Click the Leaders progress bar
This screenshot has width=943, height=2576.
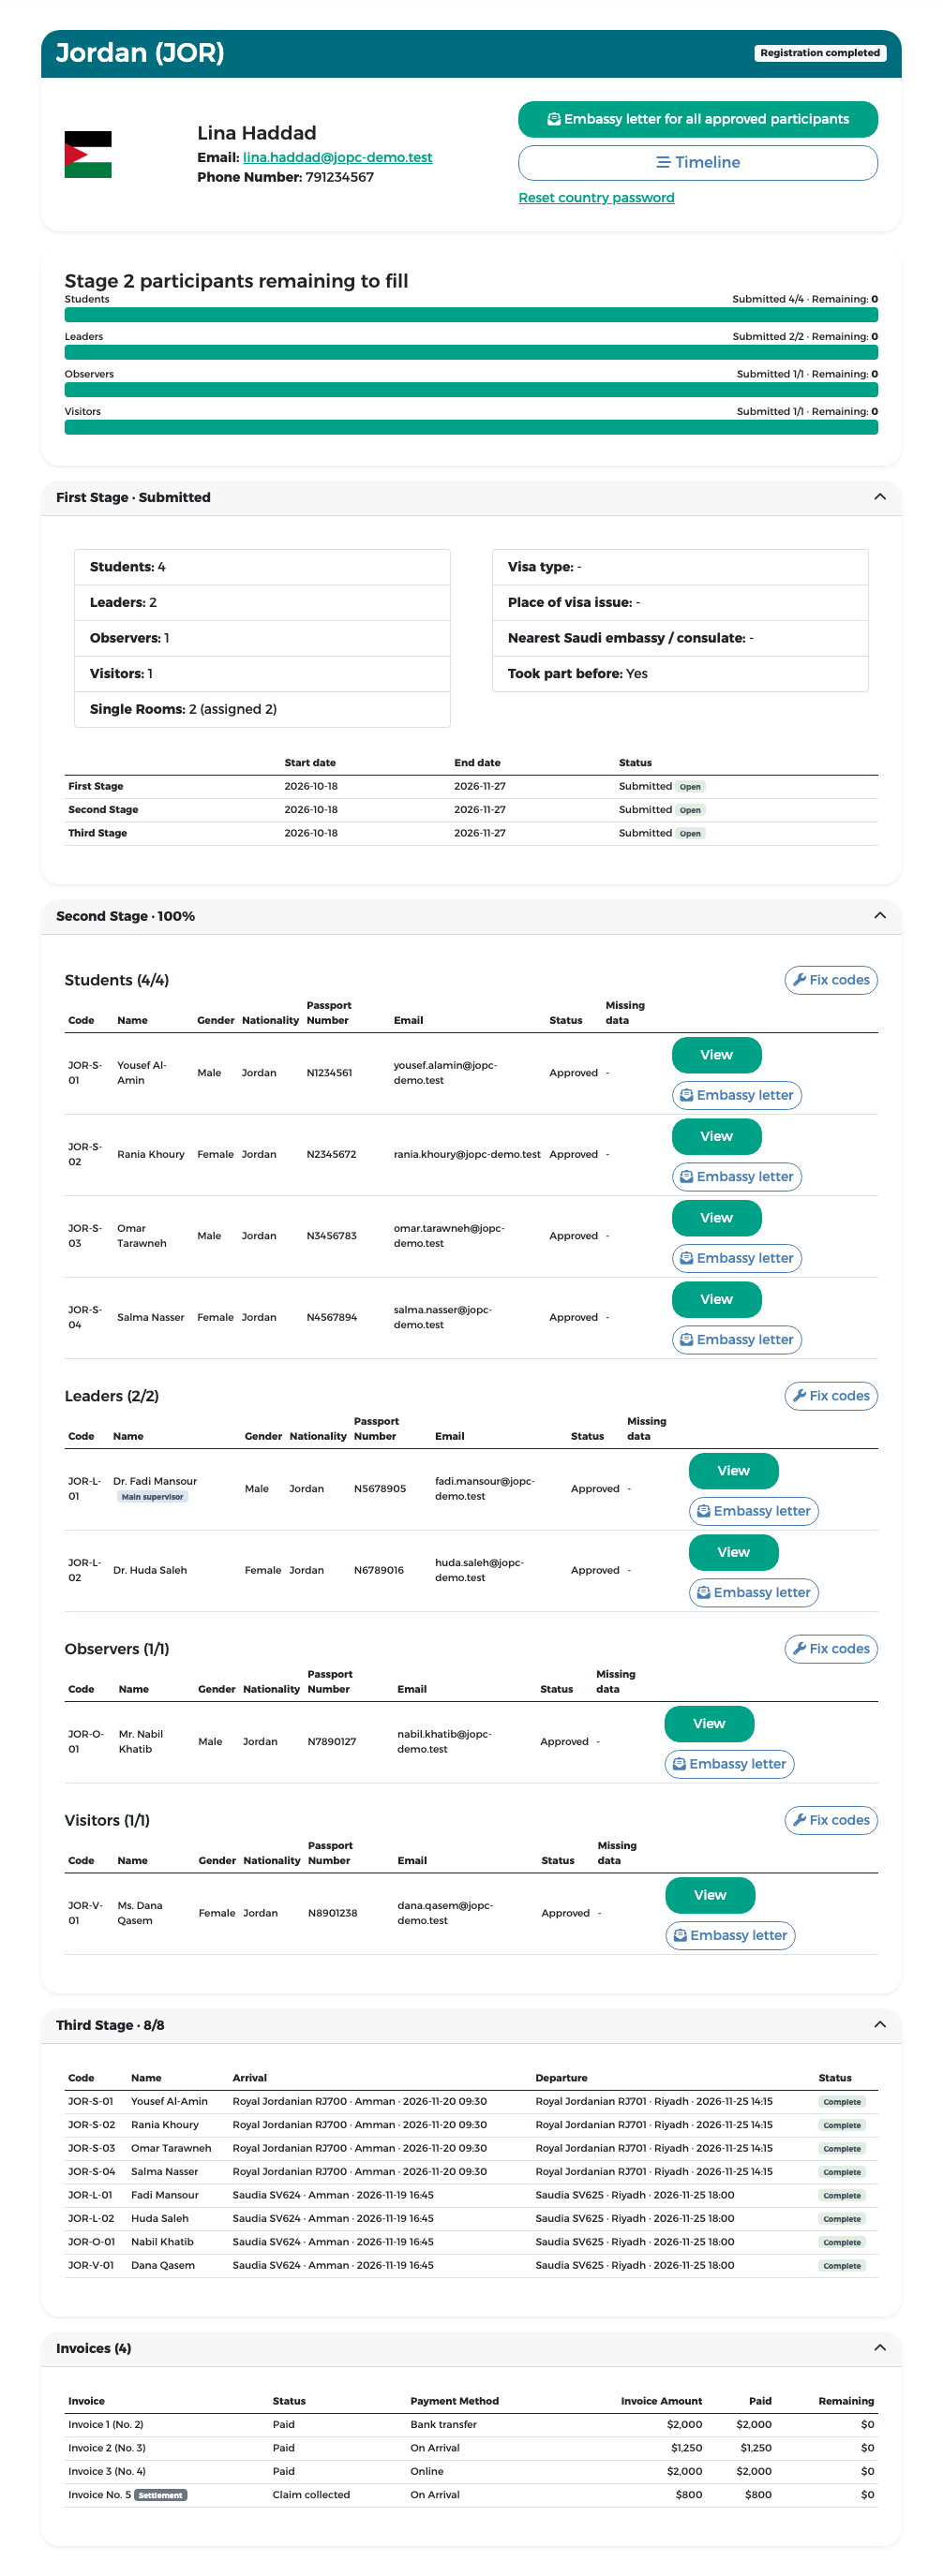tap(471, 352)
